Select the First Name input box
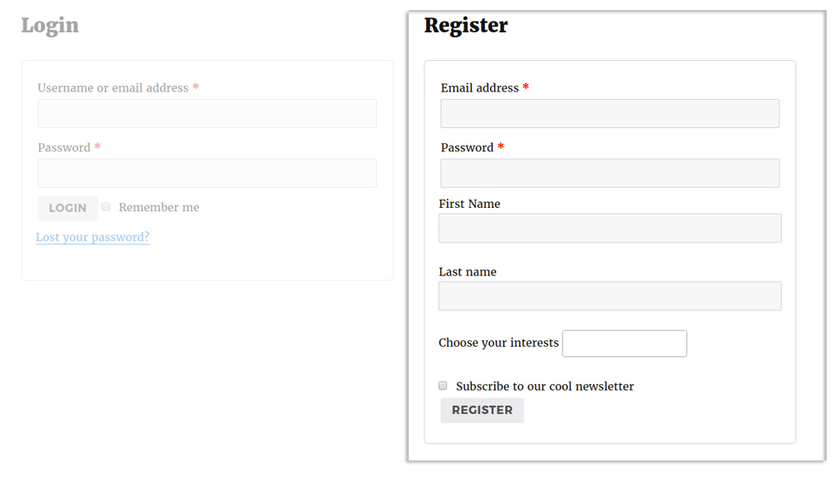This screenshot has width=832, height=499. (x=610, y=228)
